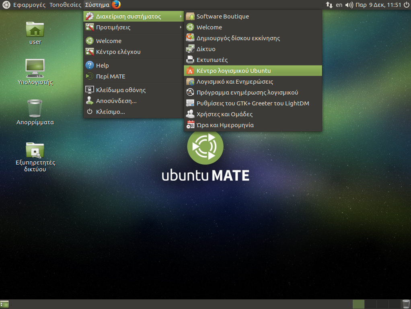Choose Κλείδωμα οθόνης menu entry
411x309 pixels.
click(121, 90)
